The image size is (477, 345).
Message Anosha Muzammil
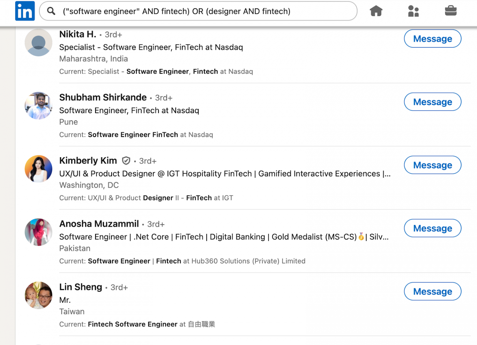(x=433, y=228)
